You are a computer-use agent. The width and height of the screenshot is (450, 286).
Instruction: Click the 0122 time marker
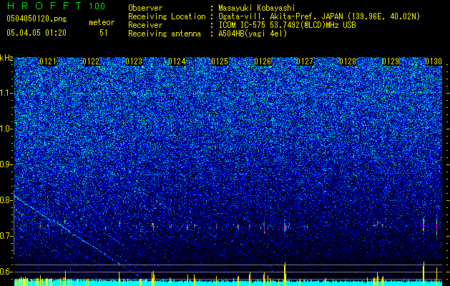91,61
